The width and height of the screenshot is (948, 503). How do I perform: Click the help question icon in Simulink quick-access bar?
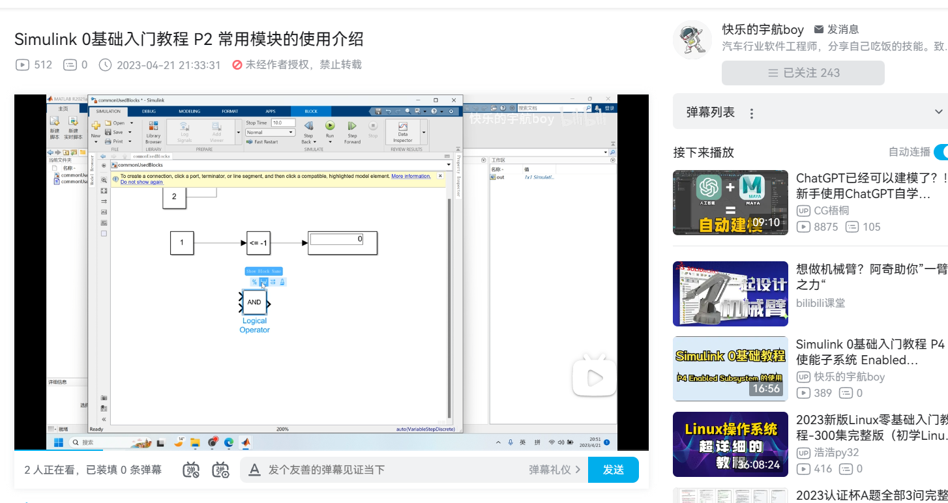pyautogui.click(x=433, y=111)
